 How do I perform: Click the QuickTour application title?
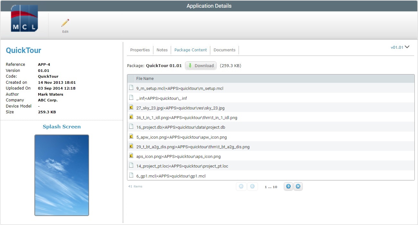[x=23, y=50]
